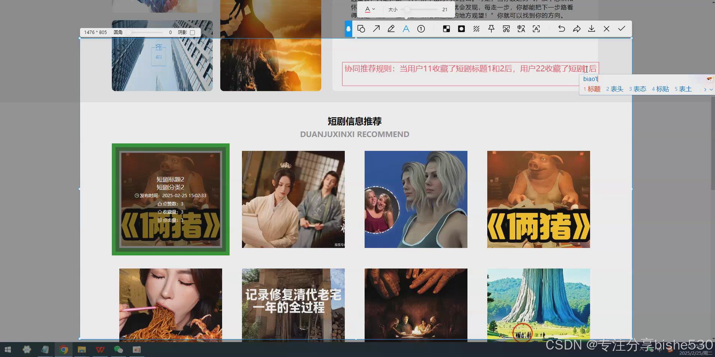Viewport: 715px width, 357px height.
Task: Click the OCR text recognition tool
Action: tap(536, 29)
